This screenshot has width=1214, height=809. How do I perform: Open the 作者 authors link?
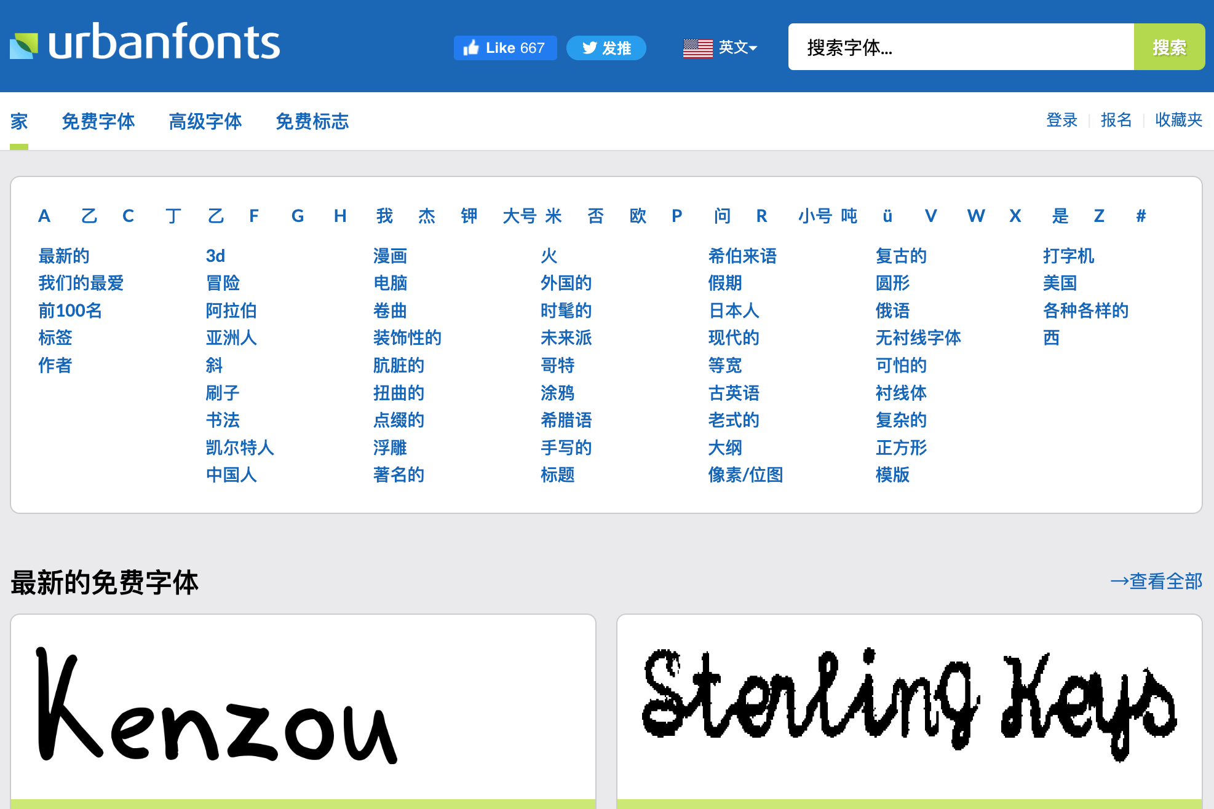[x=55, y=365]
